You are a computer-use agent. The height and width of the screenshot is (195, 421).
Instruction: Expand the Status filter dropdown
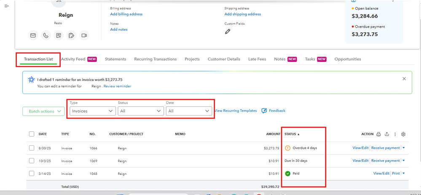(141, 111)
